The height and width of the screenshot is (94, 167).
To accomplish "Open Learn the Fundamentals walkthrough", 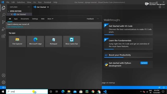I will 128,44.
